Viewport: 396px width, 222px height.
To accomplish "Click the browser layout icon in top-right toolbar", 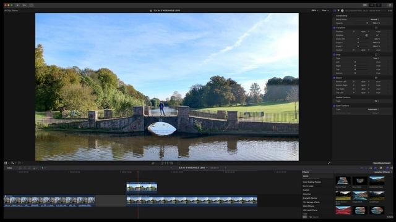I will tap(365, 5).
